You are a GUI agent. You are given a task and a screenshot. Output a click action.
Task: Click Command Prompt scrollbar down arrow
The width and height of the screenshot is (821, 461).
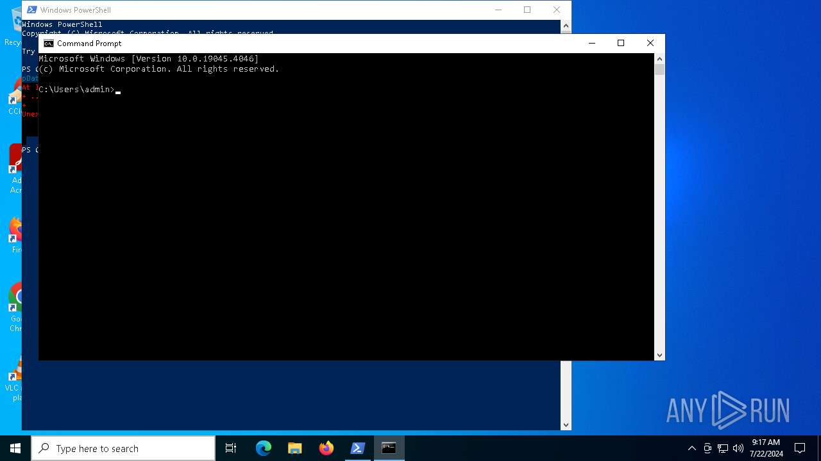659,355
